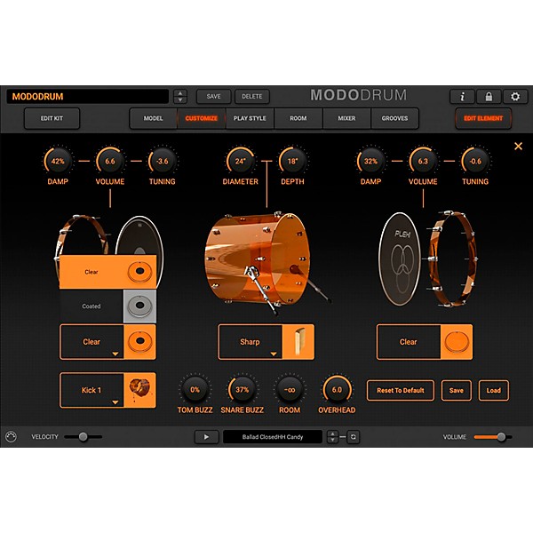Go to the ROOM tab
This screenshot has height=533, width=533.
tap(298, 118)
